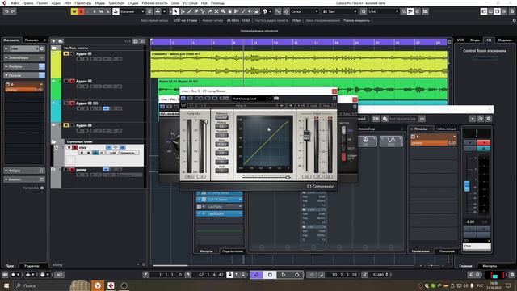The width and height of the screenshot is (517, 291).
Task: Redo the action with the toolbar arrow
Action: pyautogui.click(x=14, y=11)
